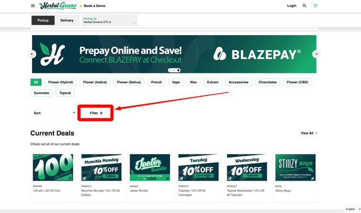
Task: Open 100 loyalty points deal image
Action: 53,167
